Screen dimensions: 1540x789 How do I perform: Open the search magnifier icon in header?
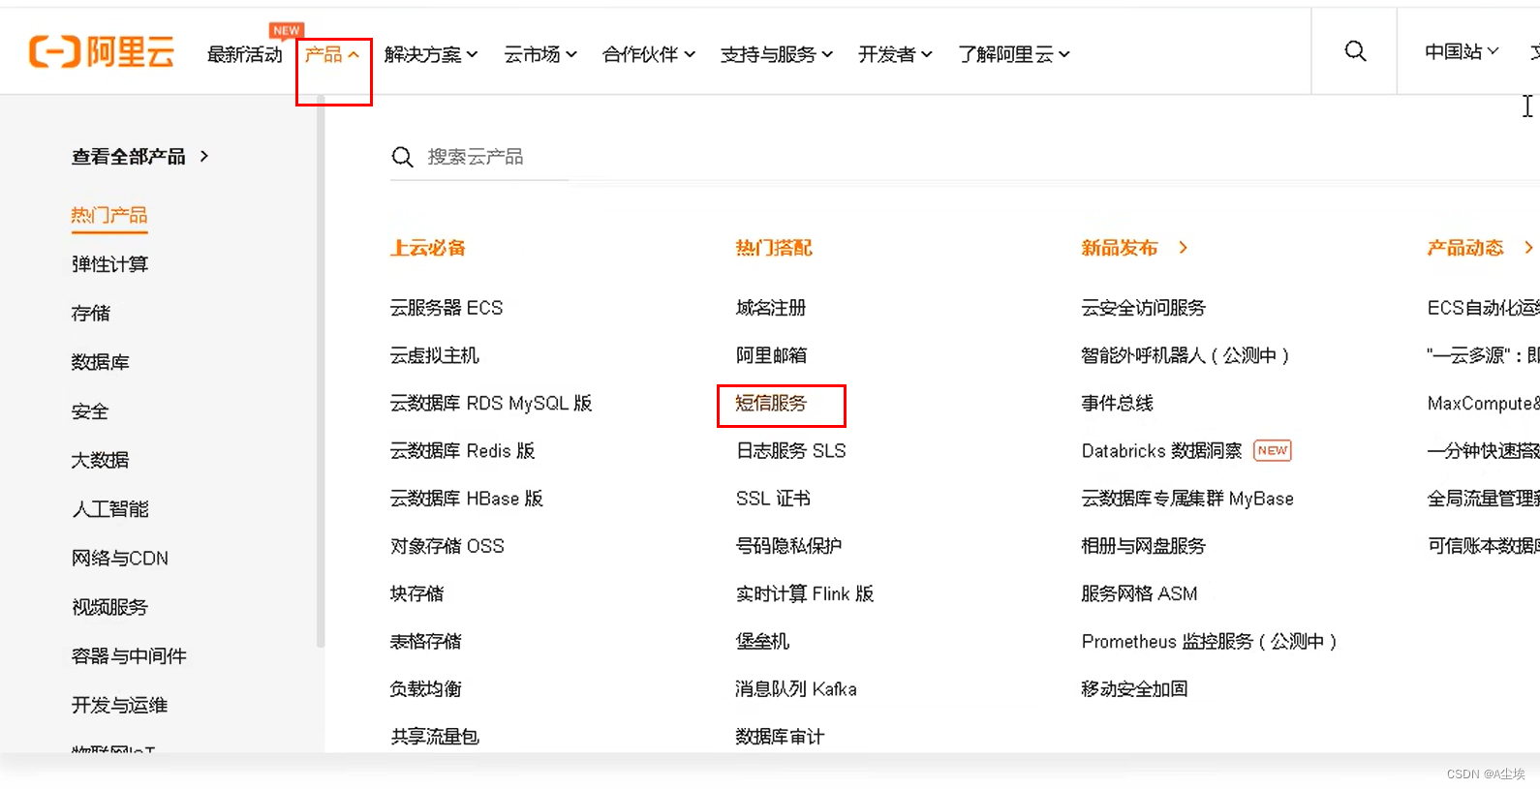(x=1355, y=51)
